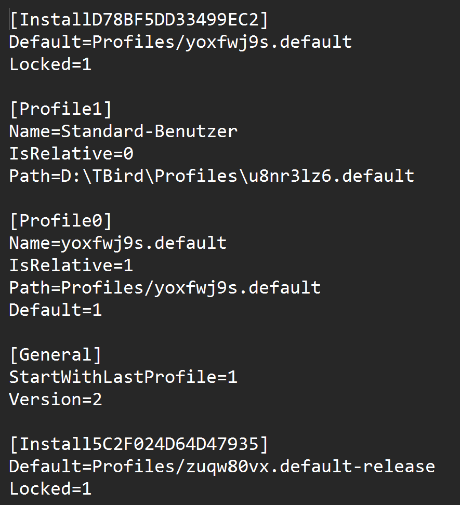The height and width of the screenshot is (505, 460).
Task: Click the [Profile0] section header
Action: (x=61, y=221)
